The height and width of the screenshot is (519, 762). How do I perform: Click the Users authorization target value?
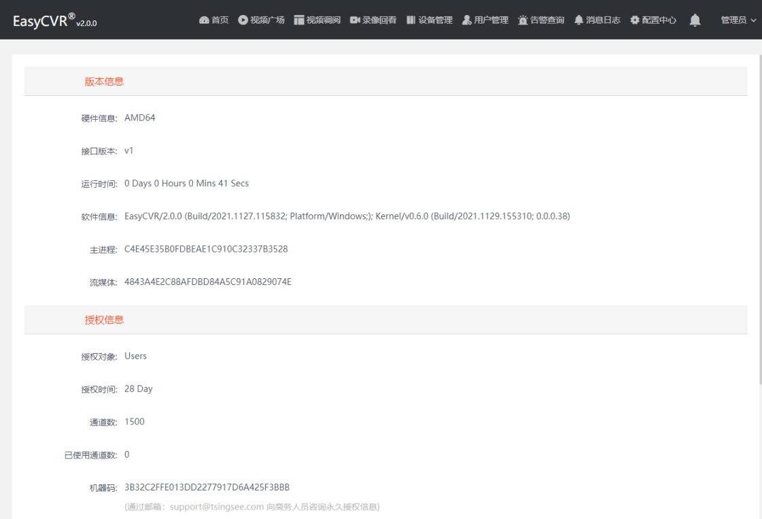click(x=135, y=356)
